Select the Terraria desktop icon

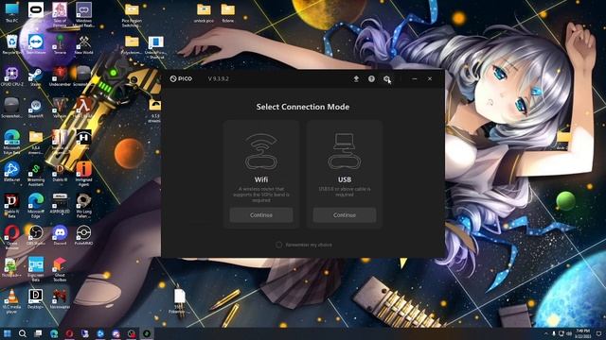point(60,44)
